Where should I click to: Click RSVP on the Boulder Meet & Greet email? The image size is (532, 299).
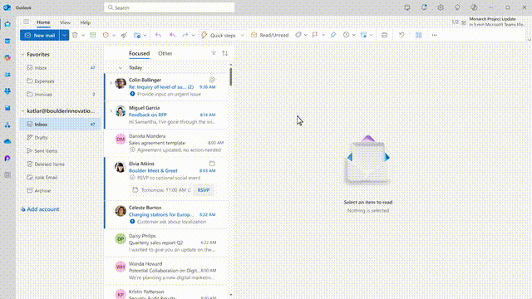coord(203,190)
